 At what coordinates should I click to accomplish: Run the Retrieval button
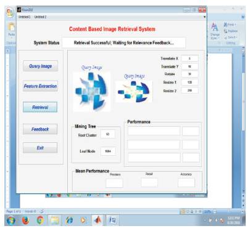coord(40,107)
